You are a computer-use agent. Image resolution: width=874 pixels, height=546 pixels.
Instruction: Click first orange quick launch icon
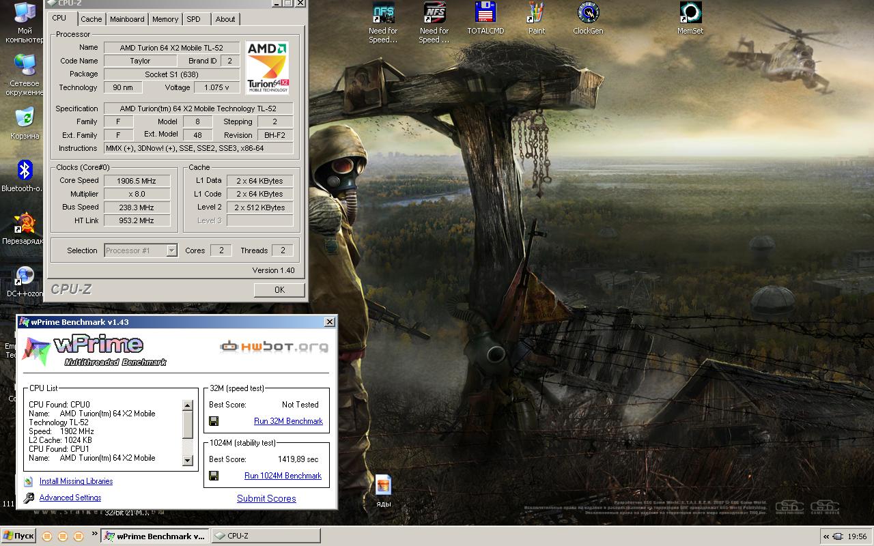47,536
